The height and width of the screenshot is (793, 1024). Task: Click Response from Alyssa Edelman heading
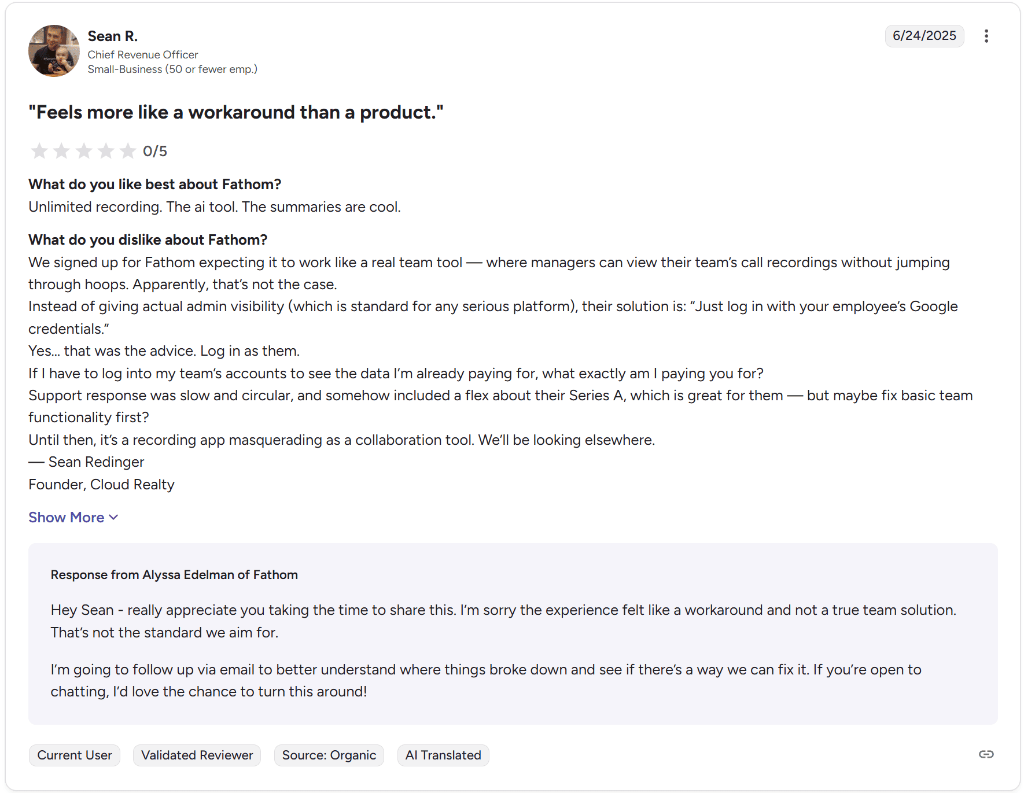click(174, 574)
